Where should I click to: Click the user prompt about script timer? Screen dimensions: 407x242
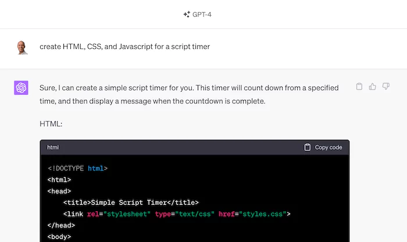pos(124,46)
